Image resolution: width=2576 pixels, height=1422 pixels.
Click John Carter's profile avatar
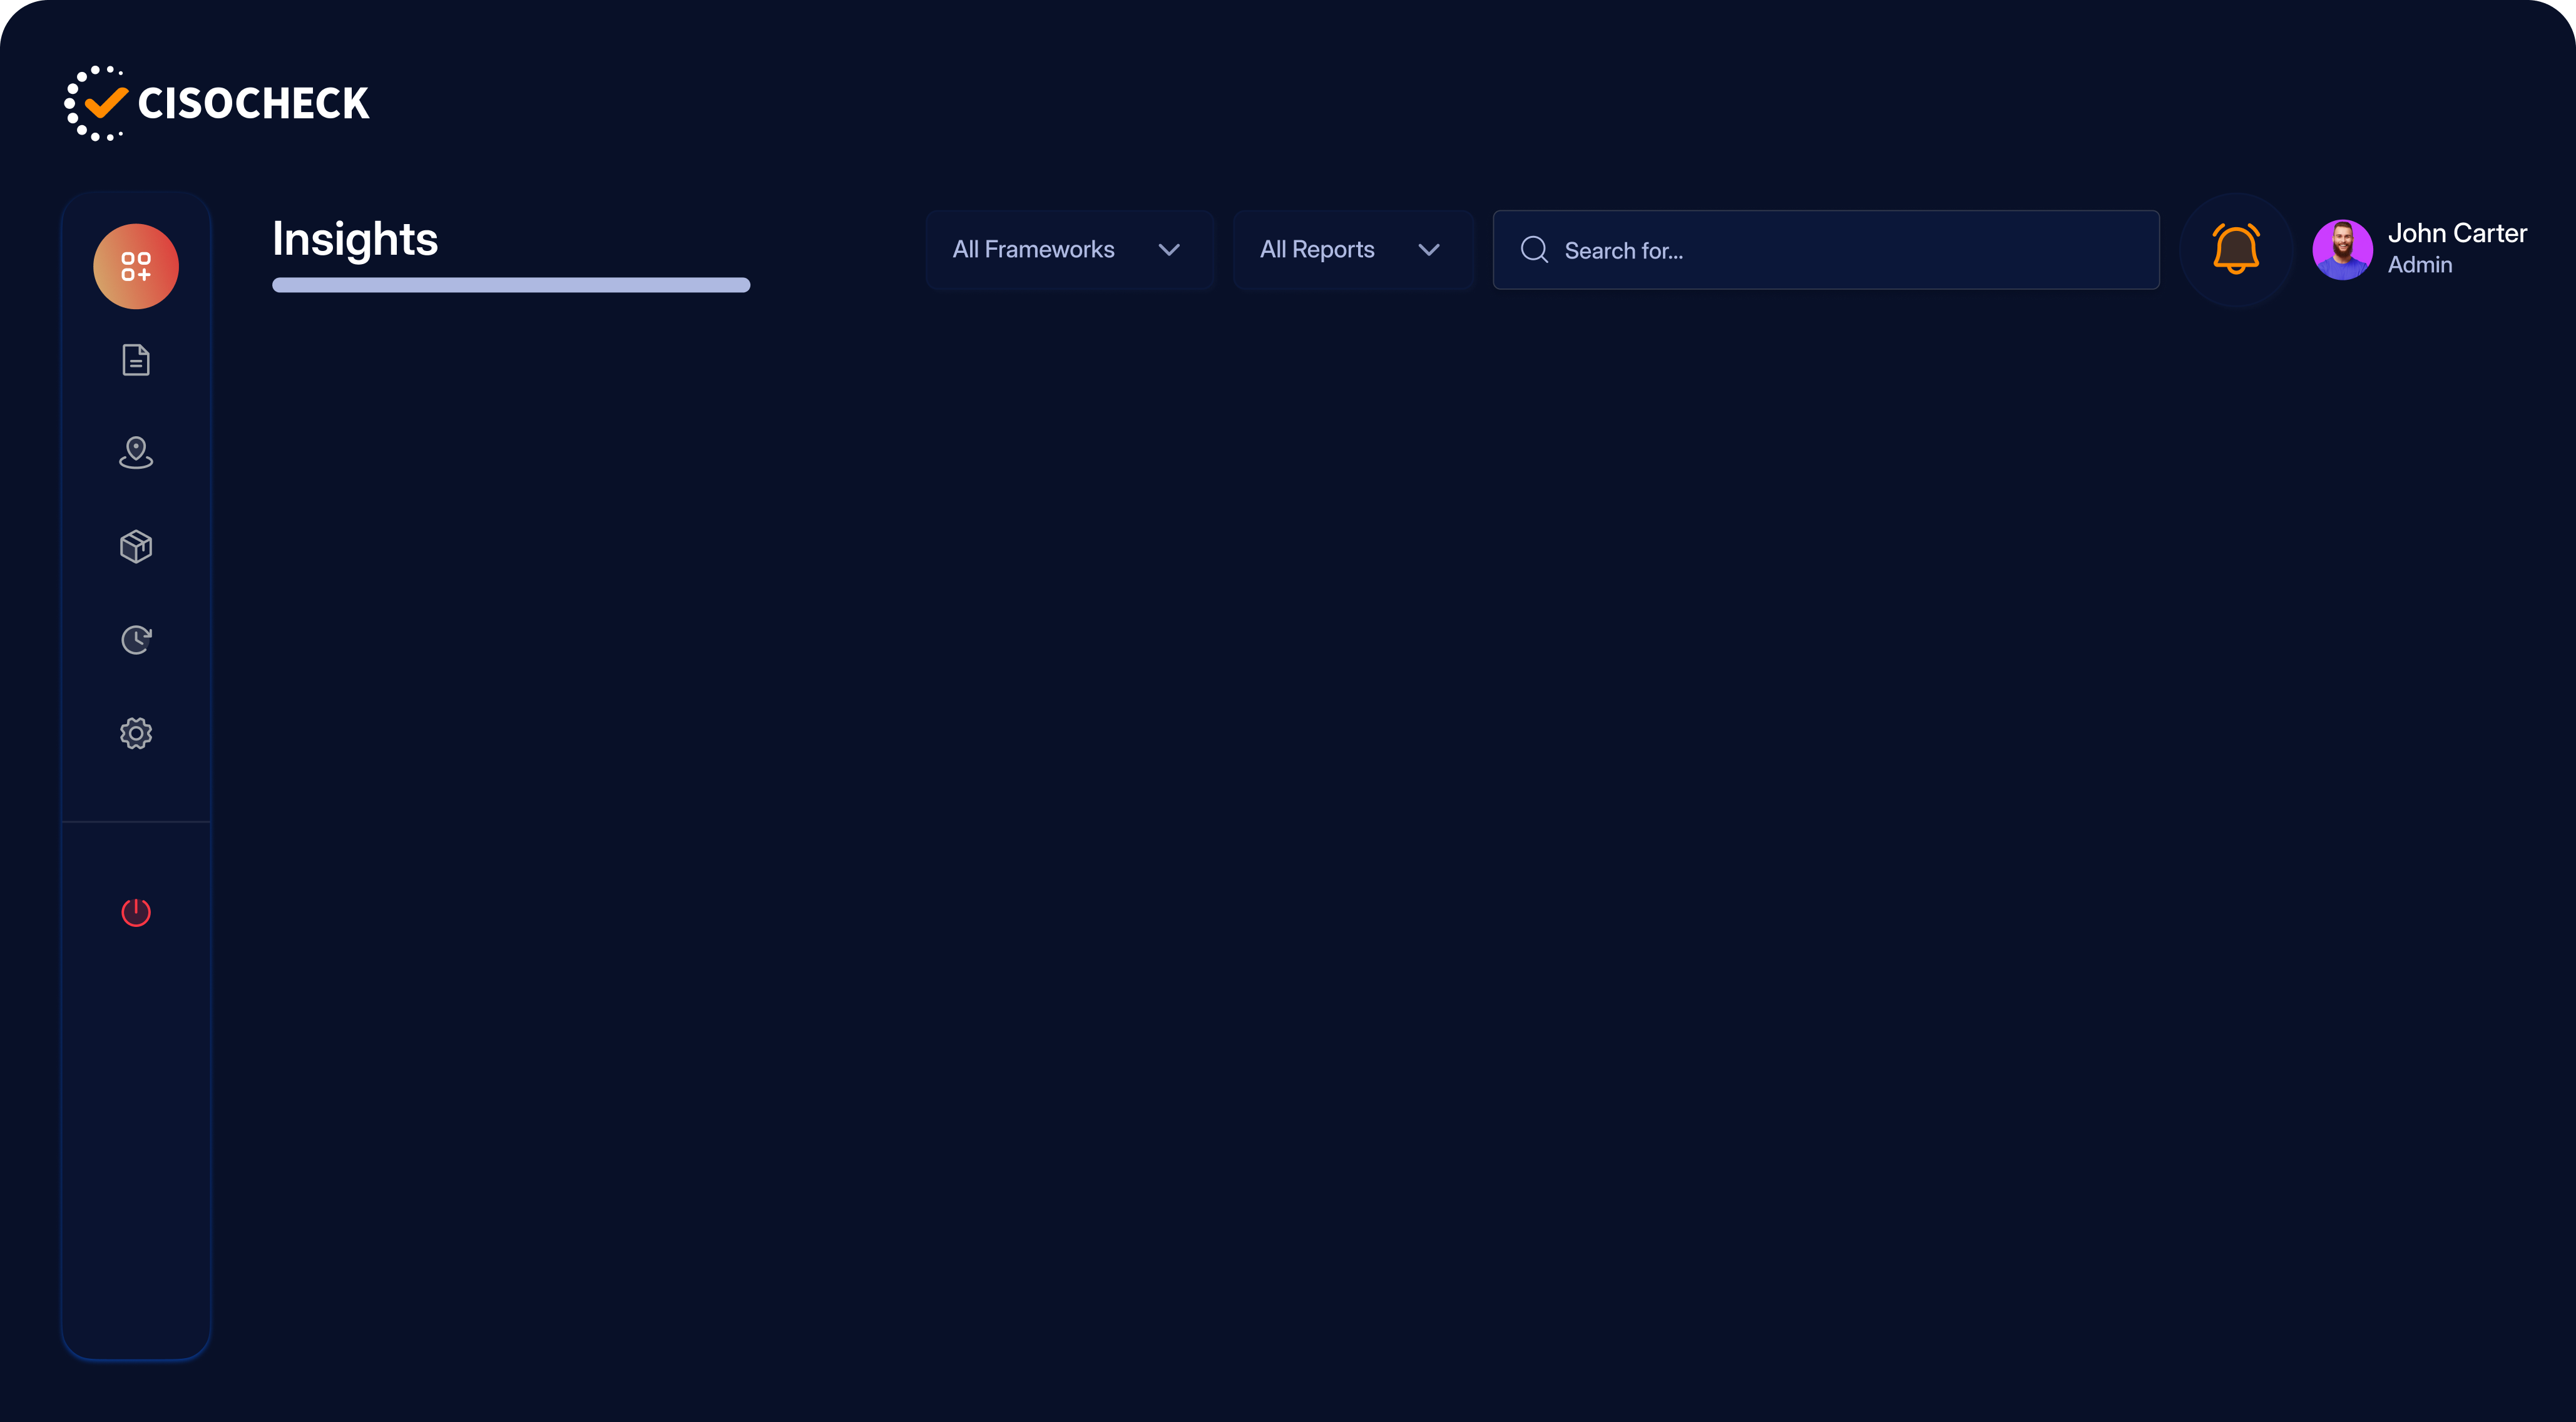2342,249
